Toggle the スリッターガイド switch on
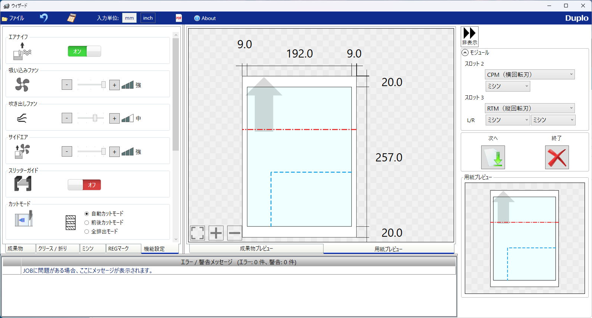The height and width of the screenshot is (318, 592). click(x=84, y=185)
